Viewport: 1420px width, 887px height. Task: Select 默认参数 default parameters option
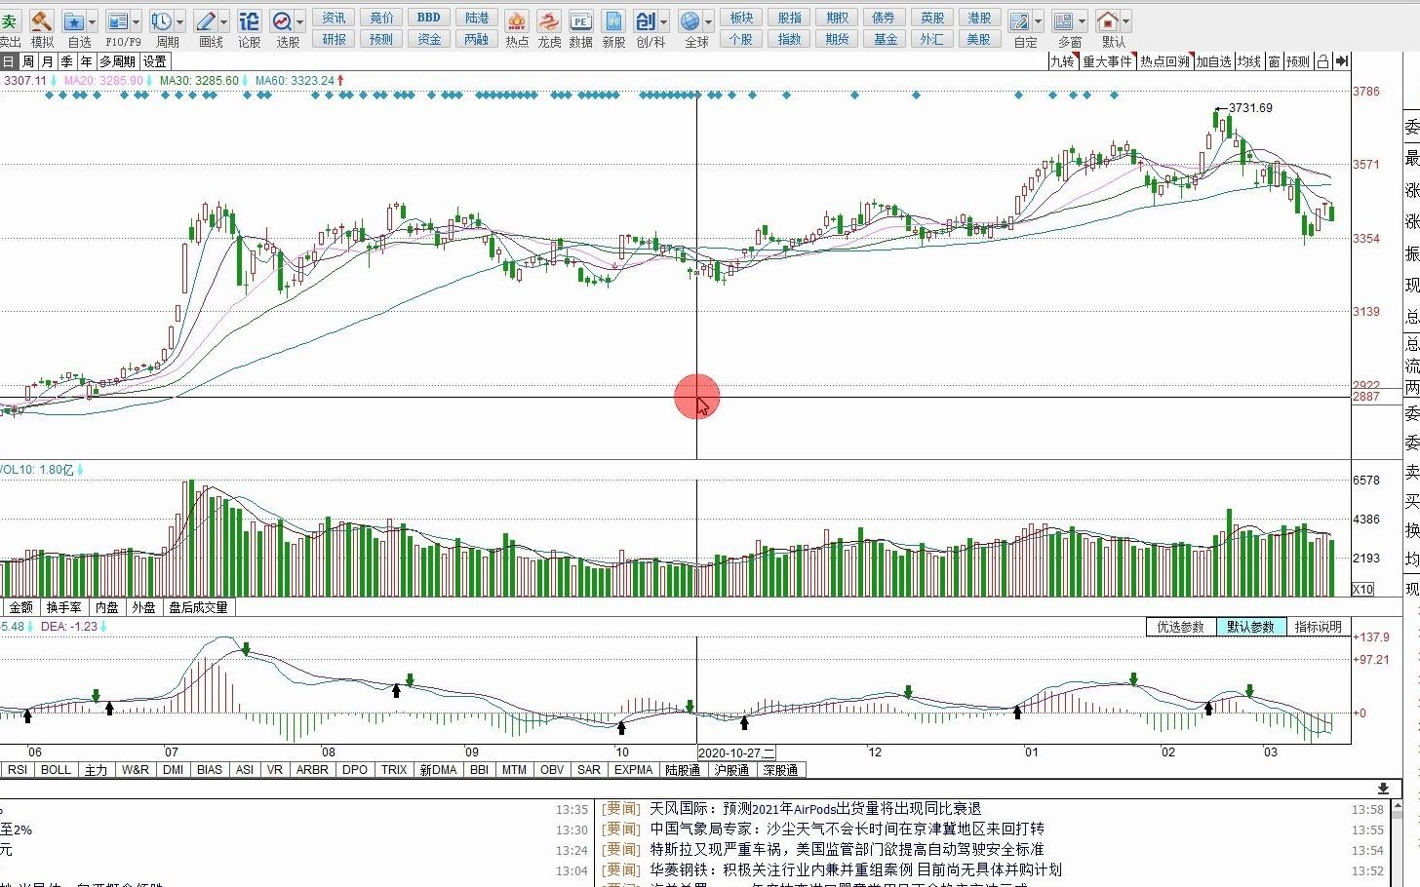(1250, 627)
